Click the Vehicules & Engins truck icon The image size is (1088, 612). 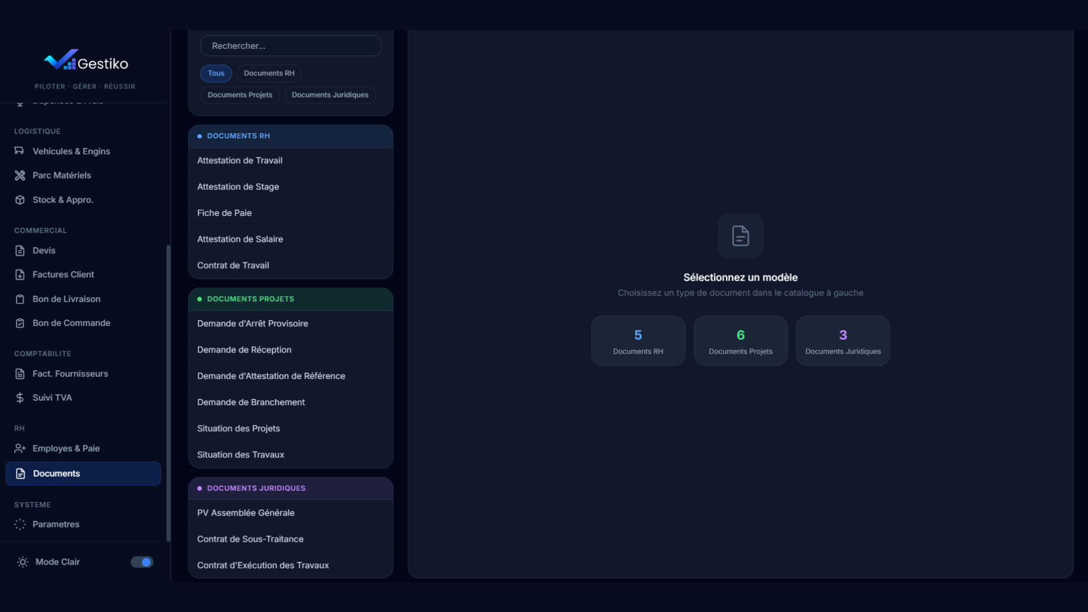tap(19, 151)
